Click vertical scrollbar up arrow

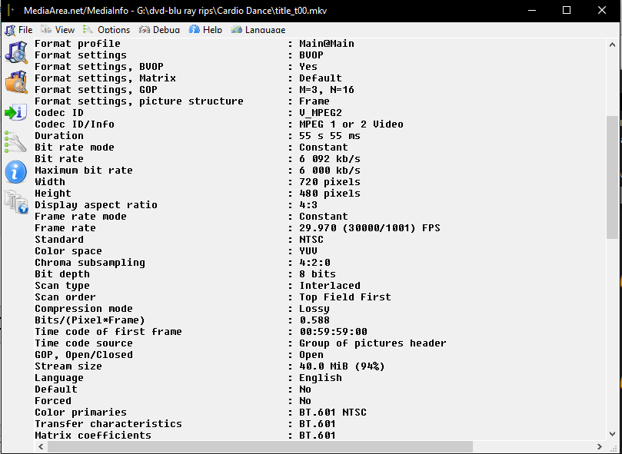point(612,45)
